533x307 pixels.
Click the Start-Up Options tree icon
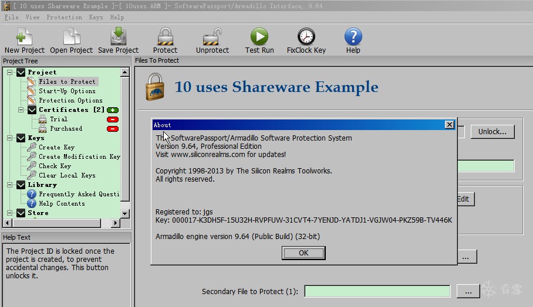pyautogui.click(x=32, y=91)
